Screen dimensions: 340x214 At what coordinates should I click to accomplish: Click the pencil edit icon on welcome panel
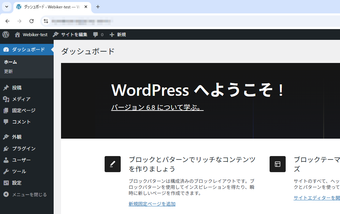(113, 164)
